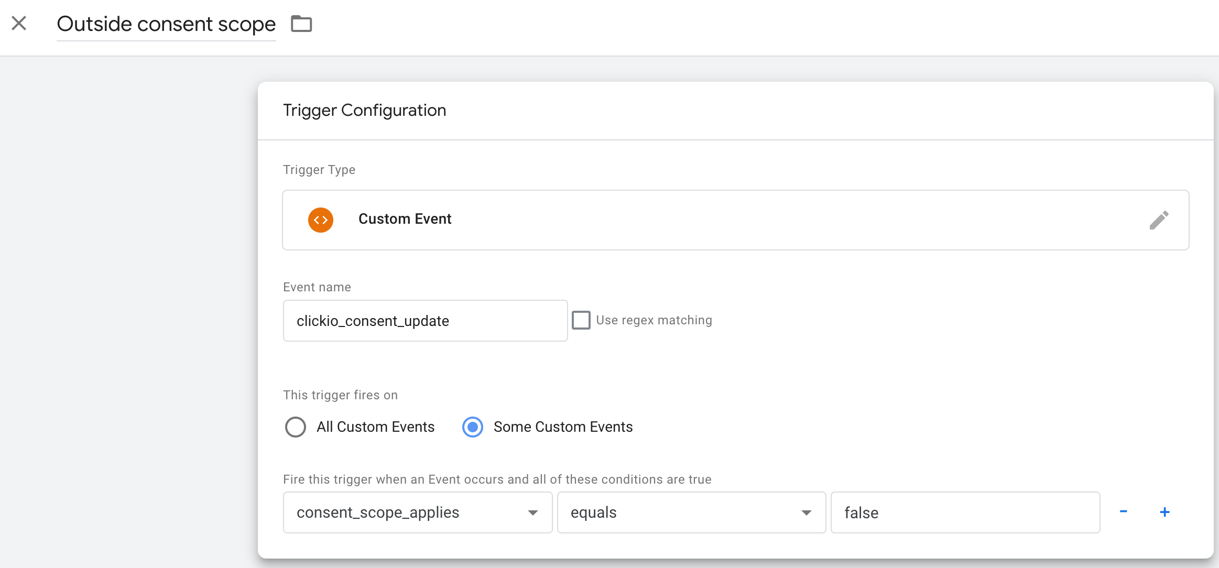The image size is (1219, 568).
Task: Close the trigger editor with the X icon
Action: click(19, 23)
